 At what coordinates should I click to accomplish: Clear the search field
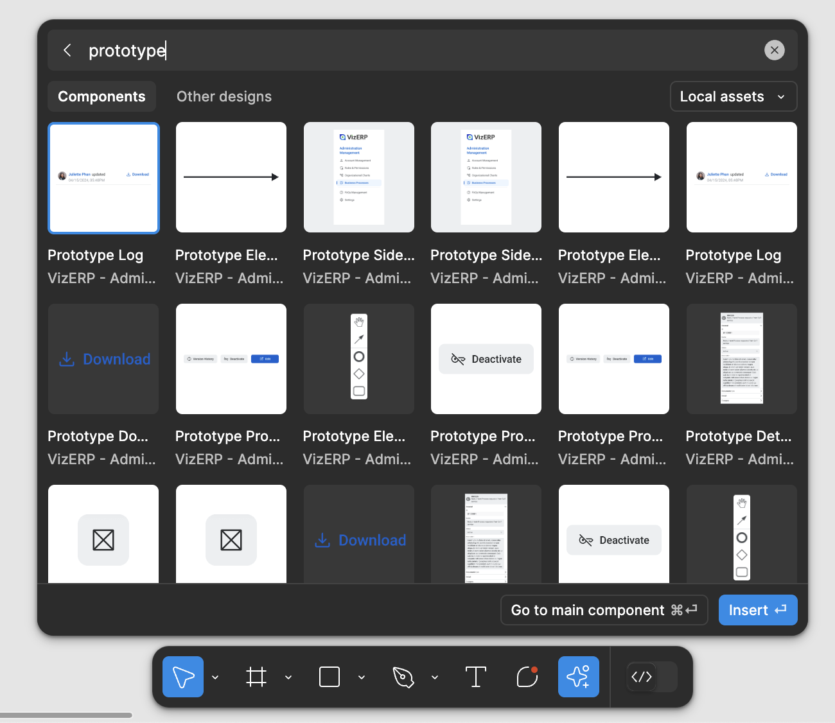coord(775,50)
